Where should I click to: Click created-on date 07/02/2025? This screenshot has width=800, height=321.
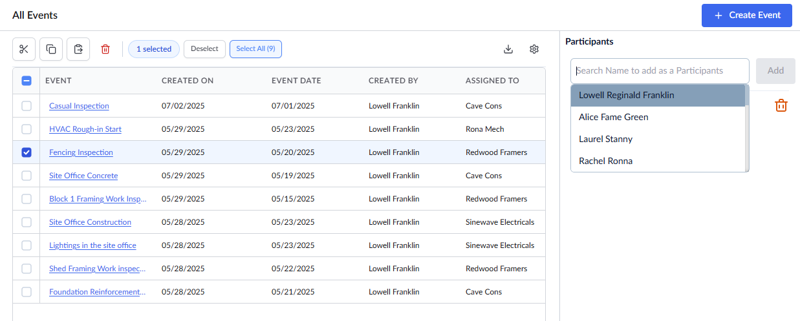click(183, 106)
